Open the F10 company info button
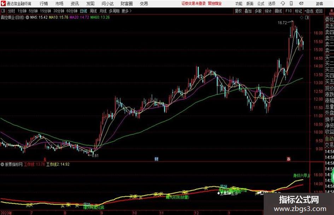The image size is (334, 215). [x=288, y=11]
